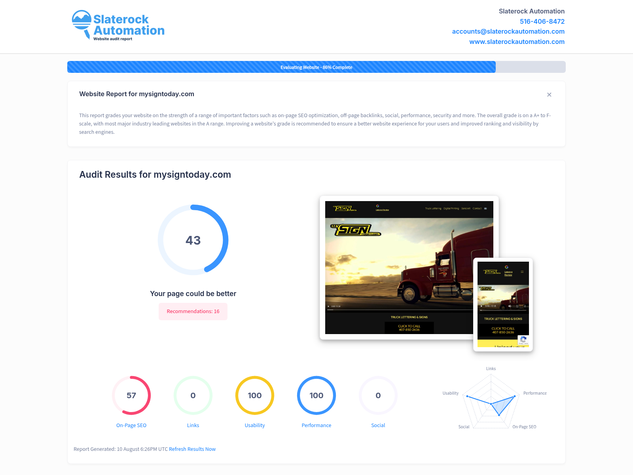633x475 pixels.
Task: Call phone number 516-406-8472
Action: coord(542,21)
